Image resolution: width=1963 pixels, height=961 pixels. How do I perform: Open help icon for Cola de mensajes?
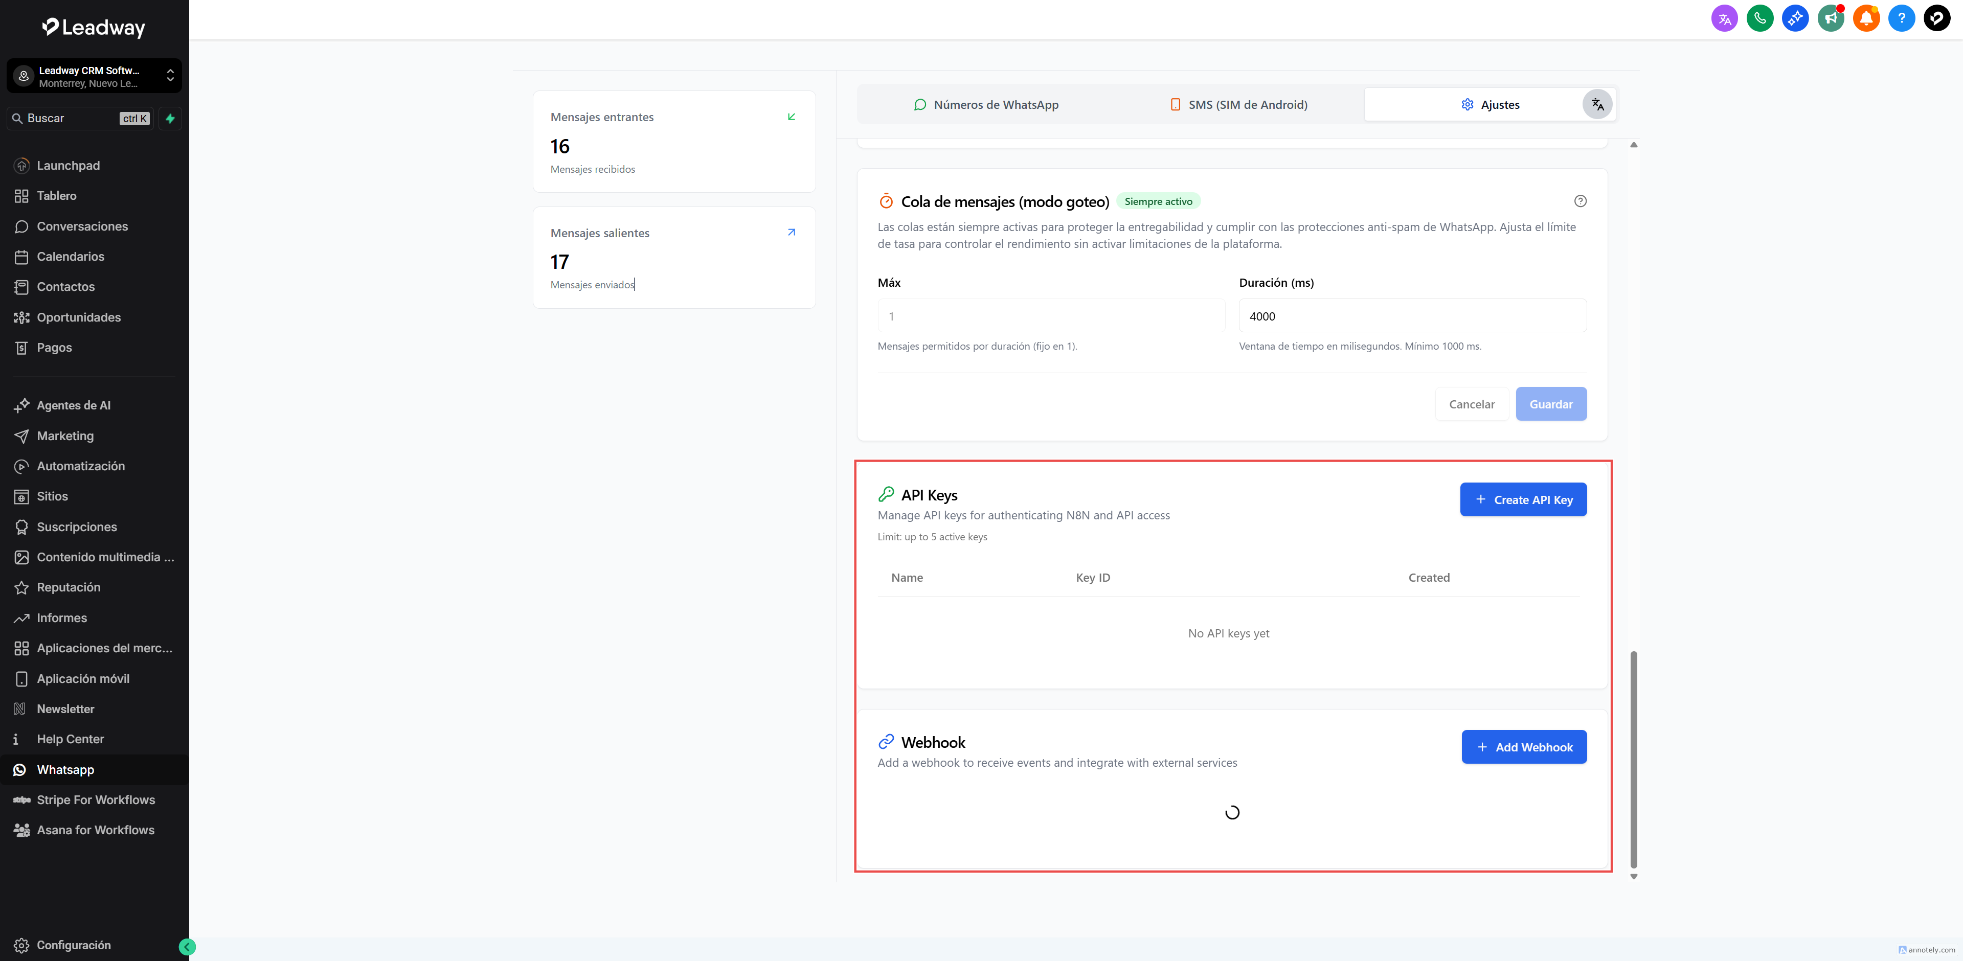point(1580,201)
